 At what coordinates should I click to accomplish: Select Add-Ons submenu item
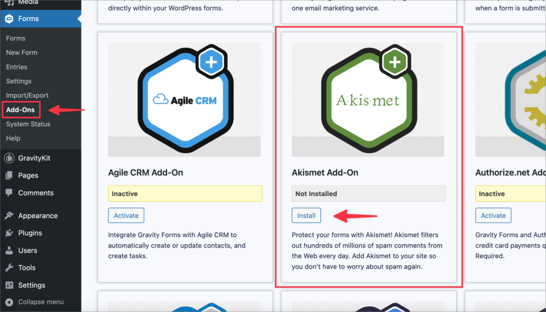click(21, 110)
